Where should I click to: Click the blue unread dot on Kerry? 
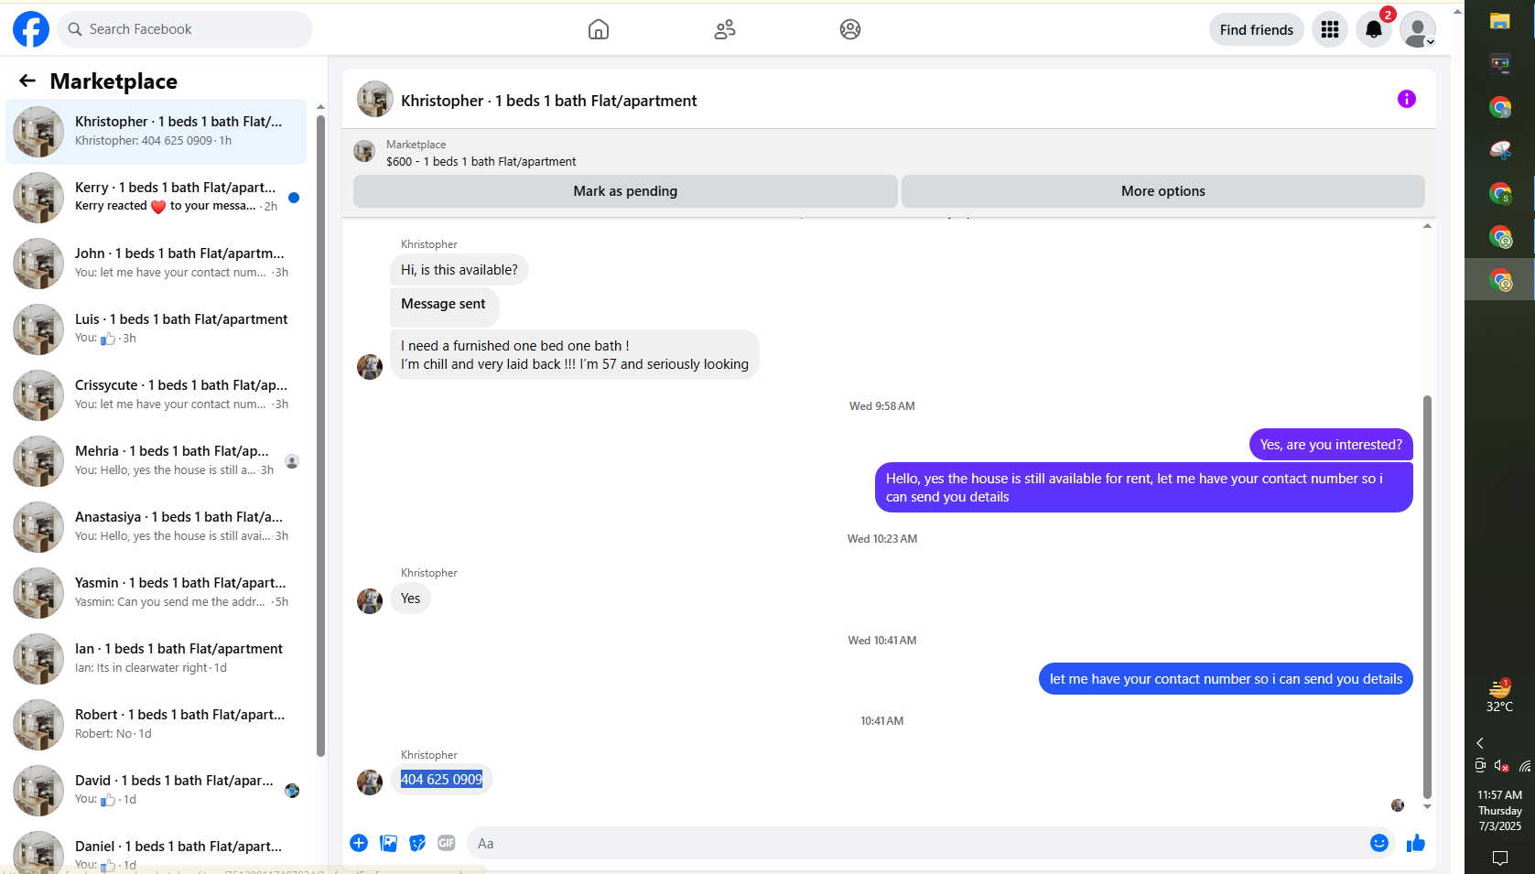tap(294, 198)
